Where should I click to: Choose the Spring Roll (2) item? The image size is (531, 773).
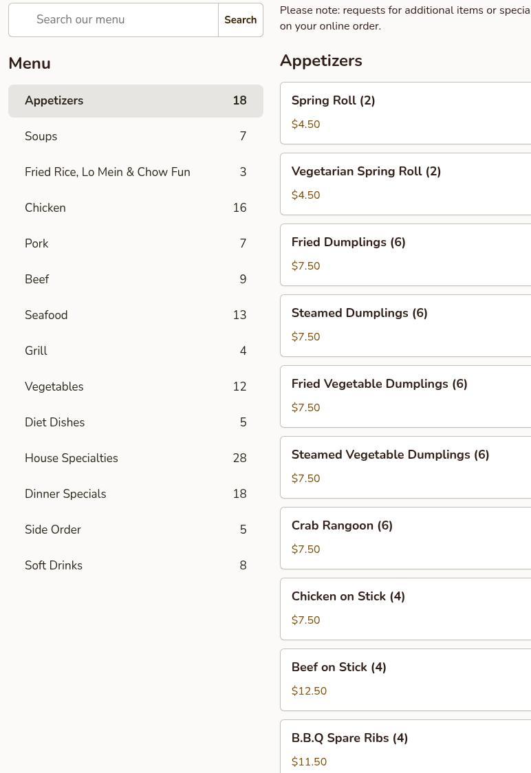(x=405, y=113)
